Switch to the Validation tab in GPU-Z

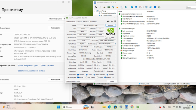tap(93, 22)
